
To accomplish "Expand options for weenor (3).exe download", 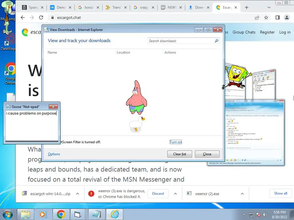I will 175,194.
